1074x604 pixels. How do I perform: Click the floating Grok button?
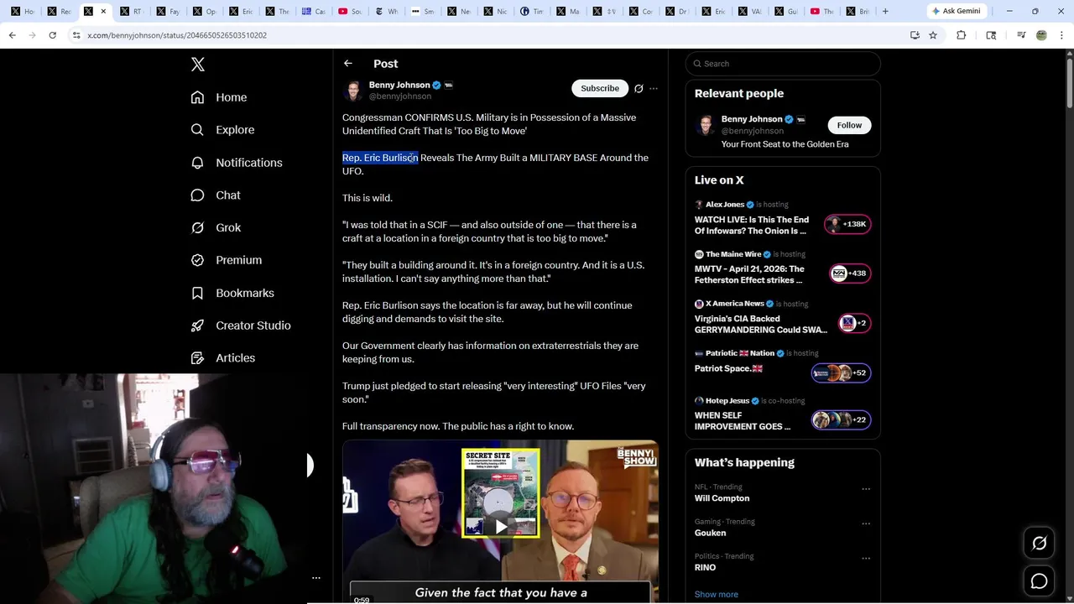point(1039,544)
